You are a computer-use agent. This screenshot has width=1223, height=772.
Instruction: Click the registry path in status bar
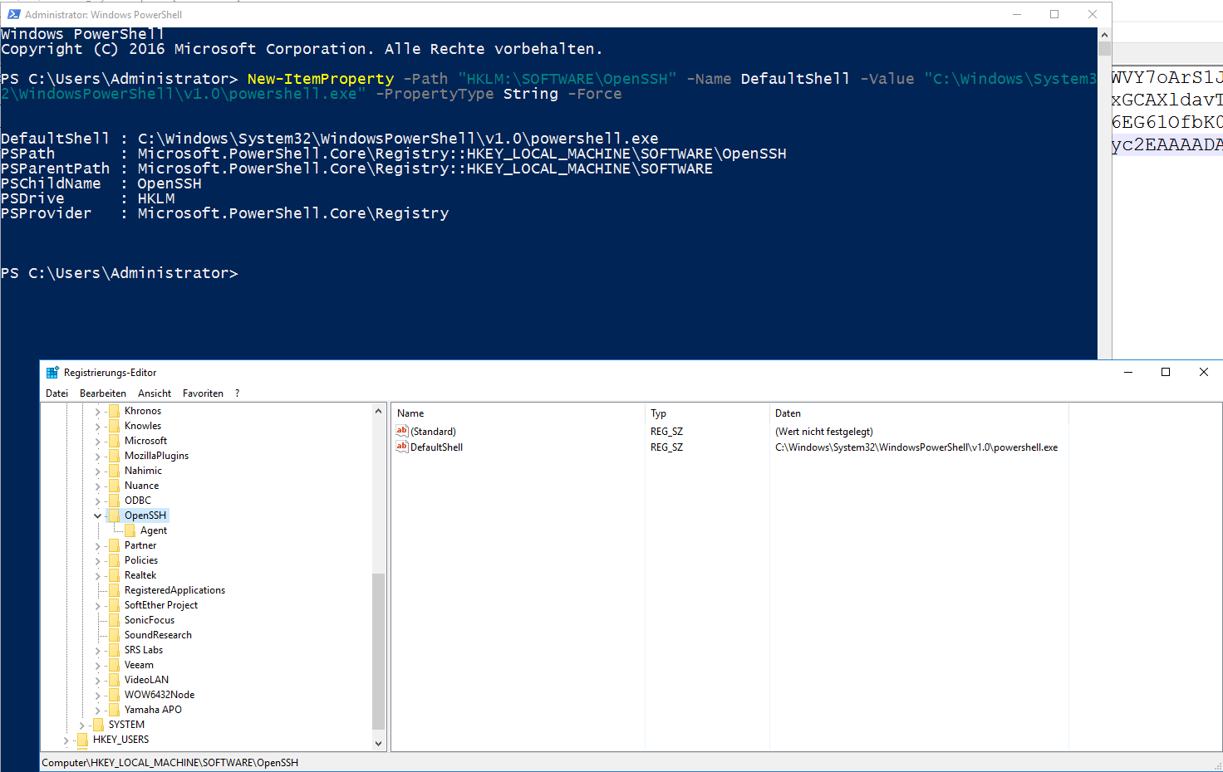pyautogui.click(x=170, y=763)
